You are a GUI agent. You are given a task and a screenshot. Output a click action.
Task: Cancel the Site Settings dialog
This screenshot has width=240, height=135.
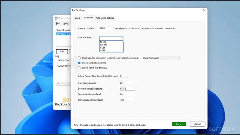pyautogui.click(x=198, y=124)
